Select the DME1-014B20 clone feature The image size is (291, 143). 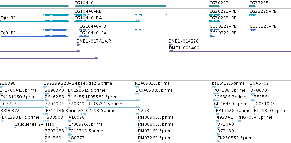pyautogui.click(x=230, y=45)
